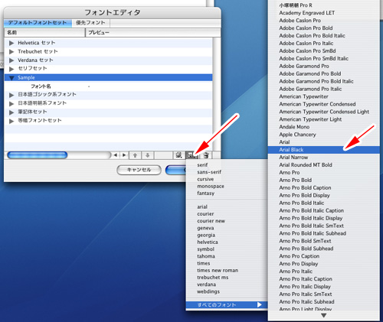Click the move-up arrow button in the font editor toolbar
Viewport: 383px width, 322px height.
(136, 155)
